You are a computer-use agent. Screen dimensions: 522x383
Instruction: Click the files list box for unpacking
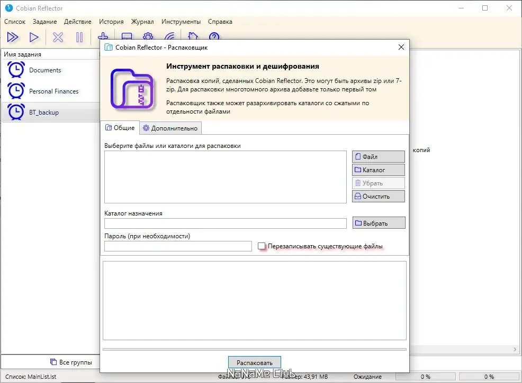(x=226, y=177)
